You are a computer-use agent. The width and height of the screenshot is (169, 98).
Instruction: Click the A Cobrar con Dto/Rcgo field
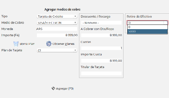click(101, 35)
